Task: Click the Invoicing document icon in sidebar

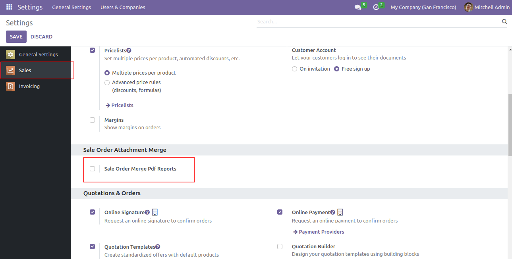Action: [x=10, y=86]
